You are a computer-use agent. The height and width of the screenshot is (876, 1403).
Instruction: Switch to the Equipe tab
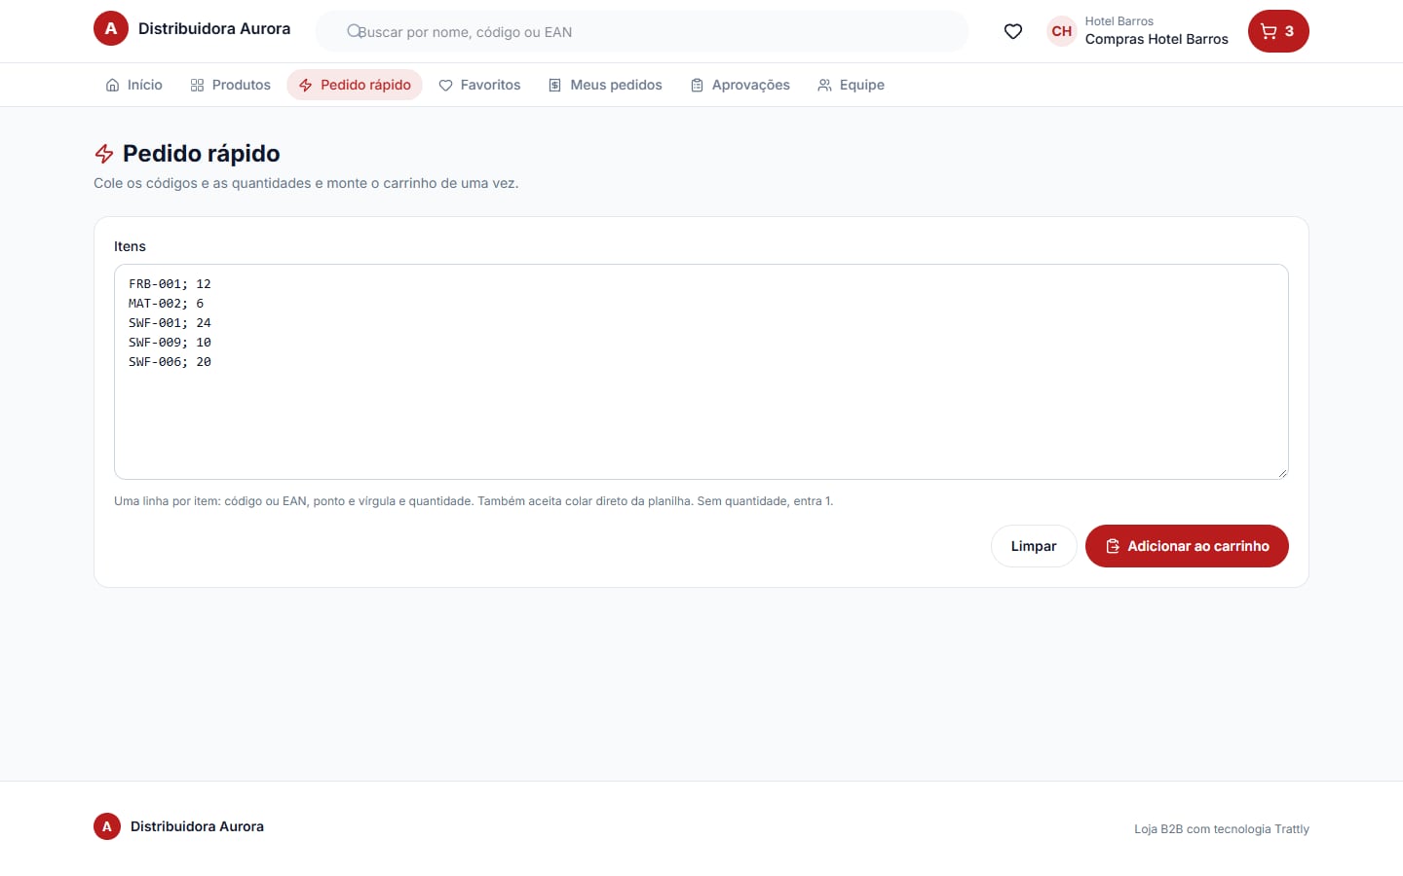tap(852, 85)
